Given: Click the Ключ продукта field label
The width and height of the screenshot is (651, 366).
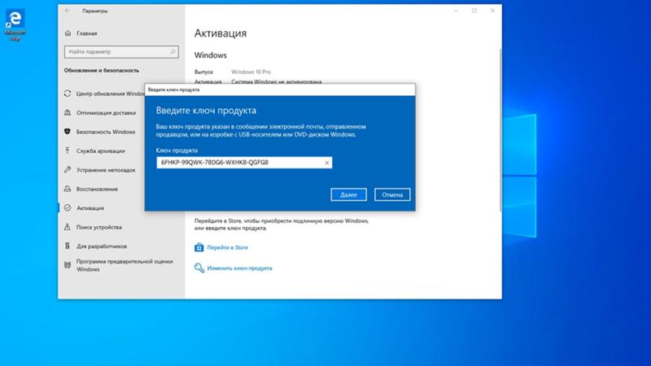Looking at the screenshot, I should [x=177, y=150].
